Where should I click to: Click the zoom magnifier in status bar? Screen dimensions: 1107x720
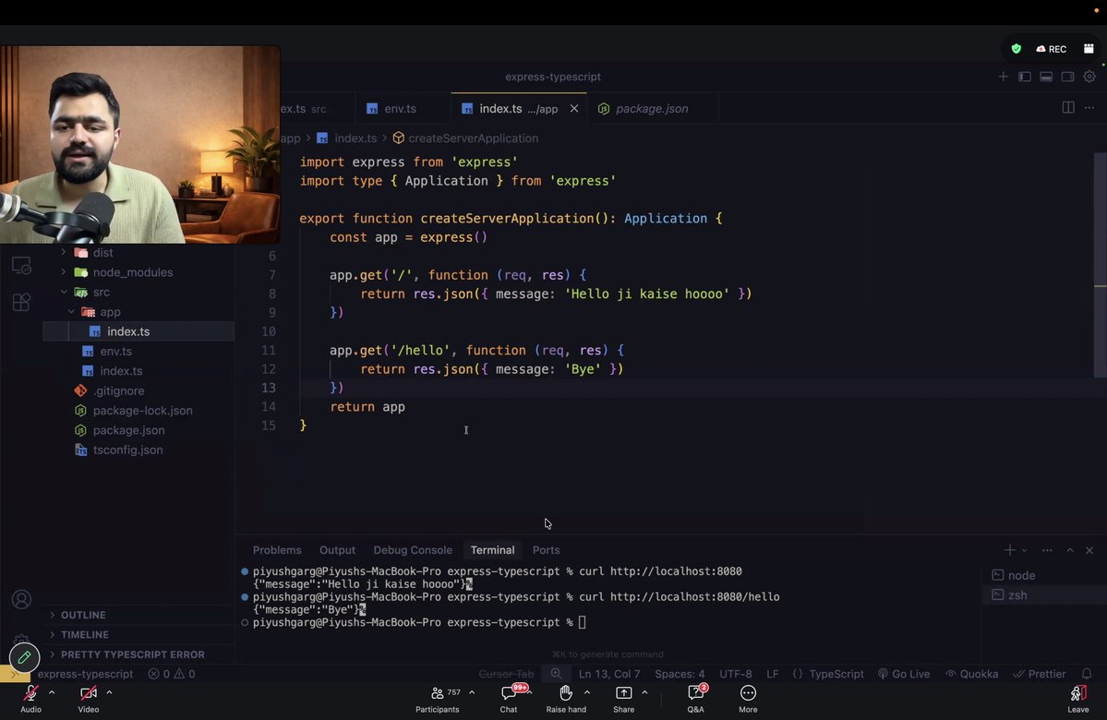pyautogui.click(x=556, y=674)
